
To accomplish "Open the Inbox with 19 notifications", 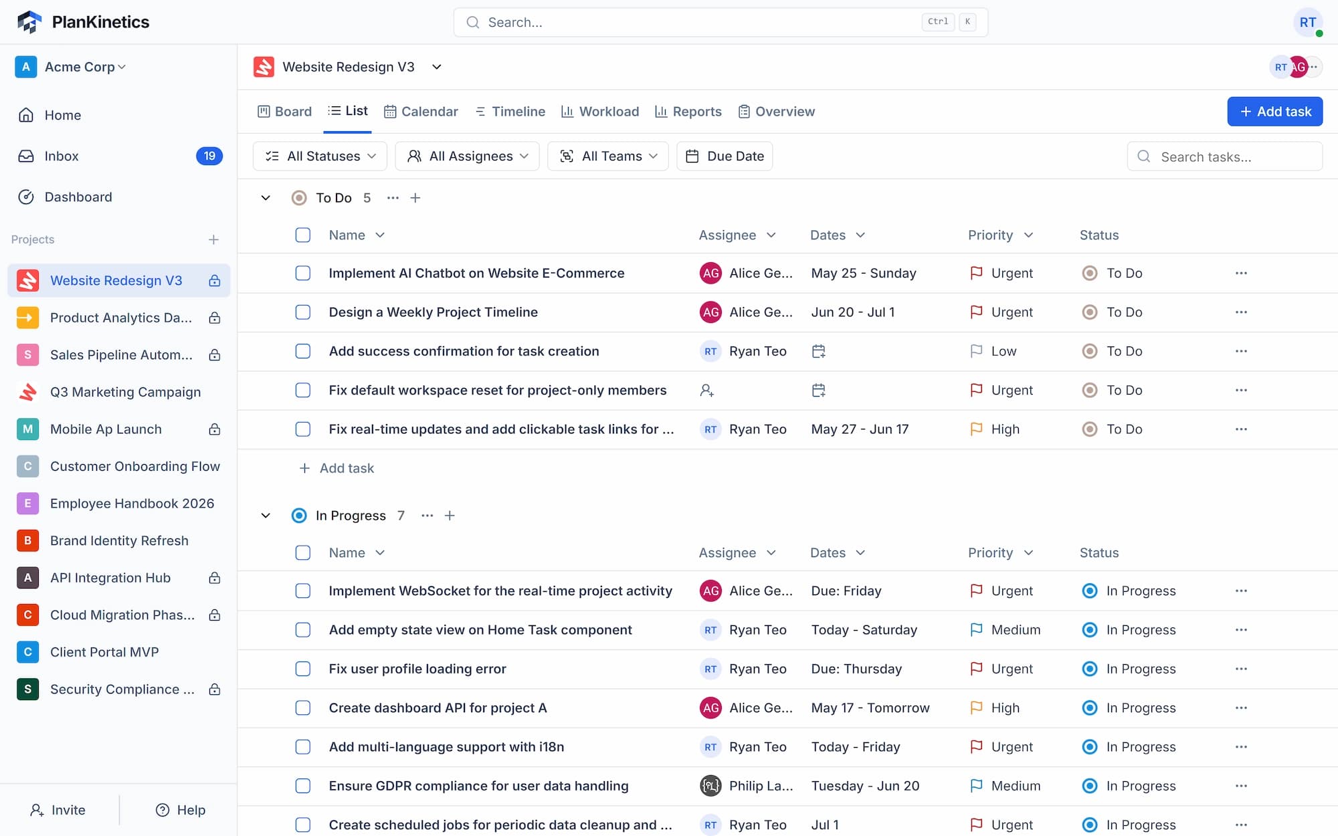I will (118, 156).
